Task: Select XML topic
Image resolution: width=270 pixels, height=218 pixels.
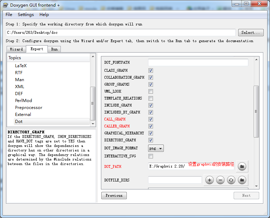Action: point(20,86)
